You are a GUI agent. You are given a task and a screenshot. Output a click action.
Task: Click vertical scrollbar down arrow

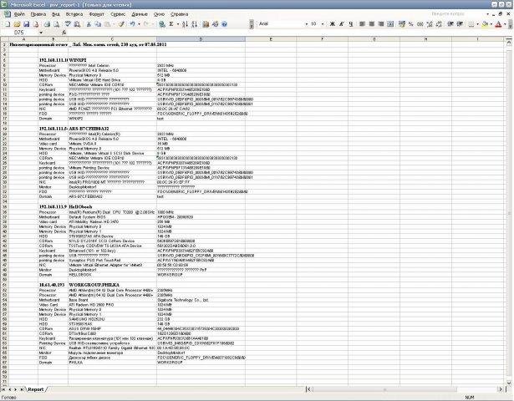coord(509,383)
